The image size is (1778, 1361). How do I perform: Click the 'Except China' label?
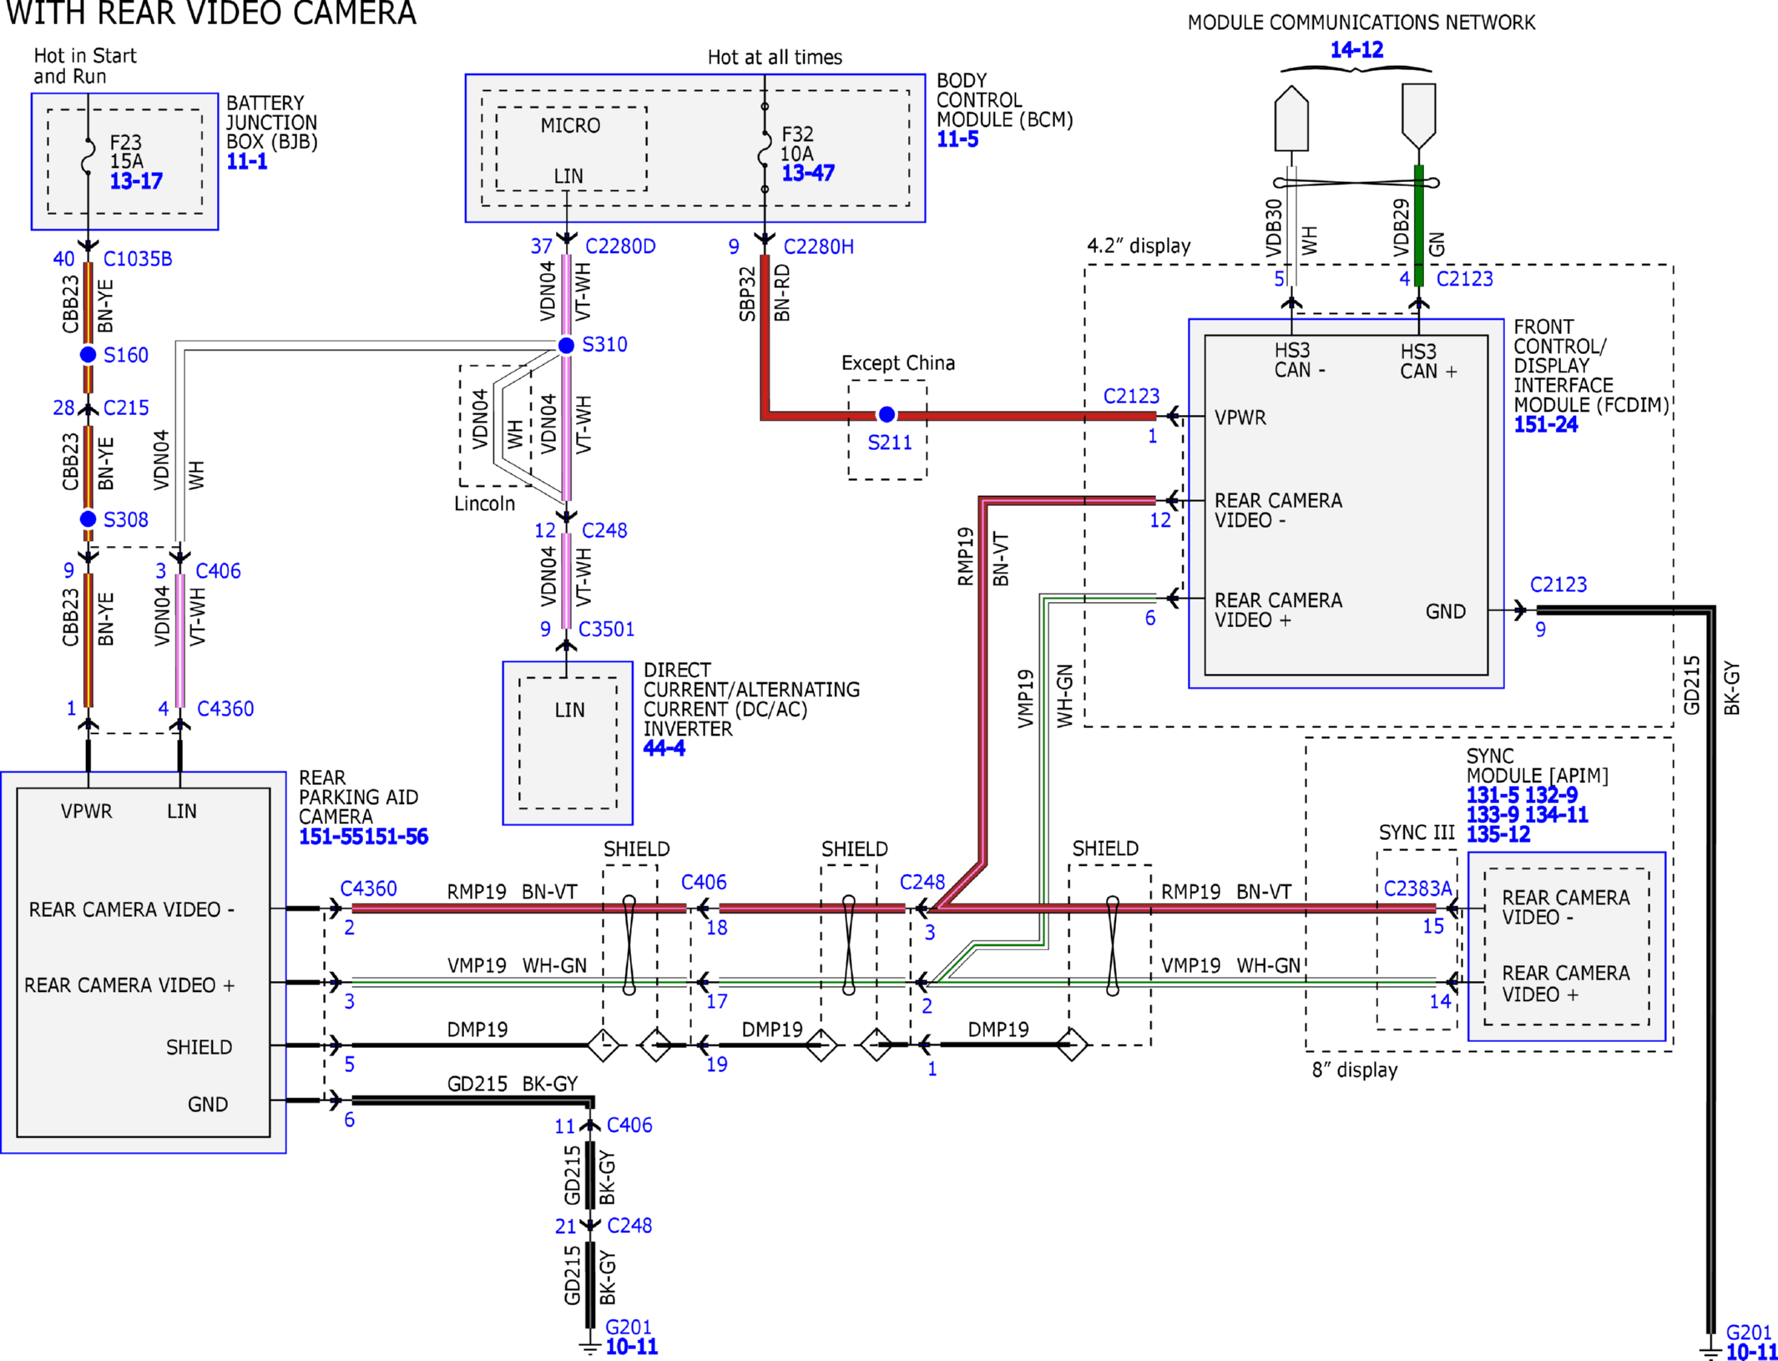[898, 363]
